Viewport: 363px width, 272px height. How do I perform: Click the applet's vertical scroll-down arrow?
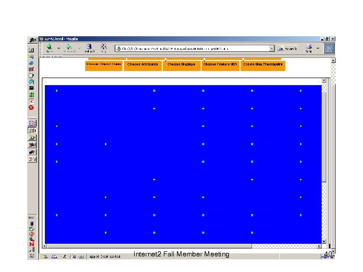click(324, 241)
